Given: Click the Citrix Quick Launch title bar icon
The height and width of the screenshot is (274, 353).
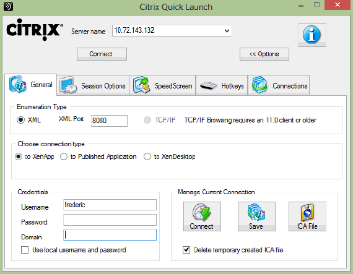Looking at the screenshot, I should (x=8, y=7).
